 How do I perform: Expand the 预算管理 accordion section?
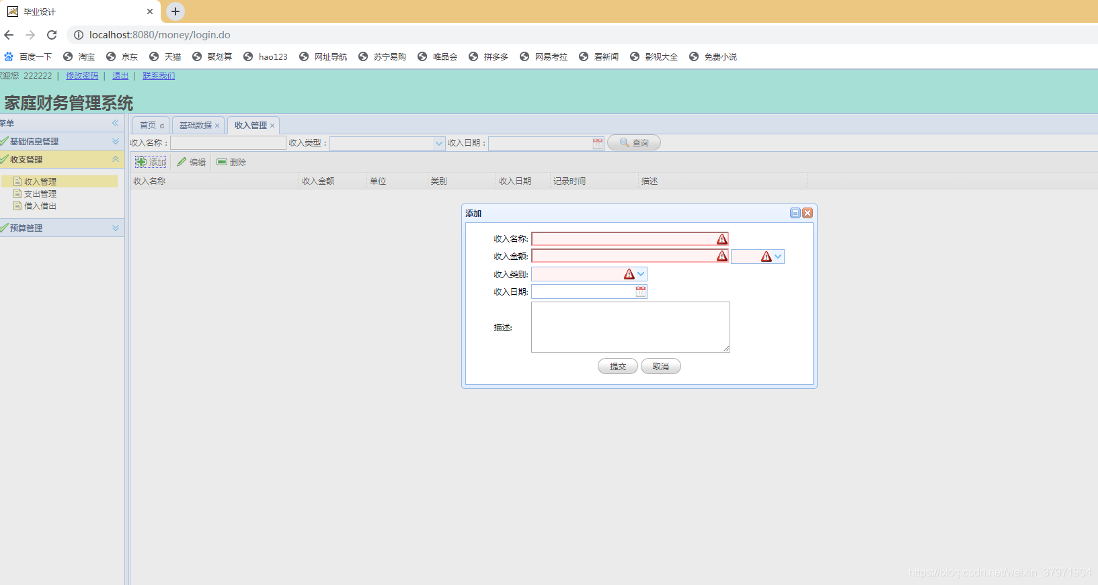point(116,228)
